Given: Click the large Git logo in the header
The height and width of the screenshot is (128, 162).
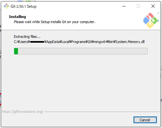Looking at the screenshot, I should click(x=151, y=21).
